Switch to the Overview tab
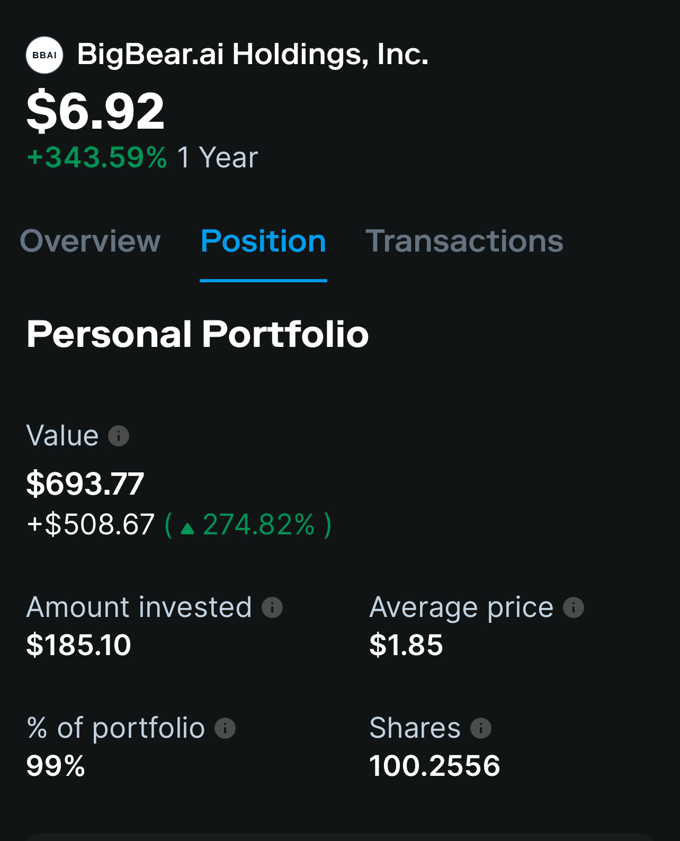The width and height of the screenshot is (680, 841). pos(90,241)
